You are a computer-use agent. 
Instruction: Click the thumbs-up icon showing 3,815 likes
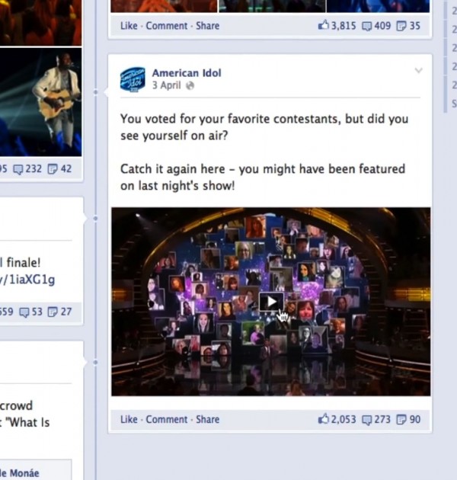[x=324, y=25]
